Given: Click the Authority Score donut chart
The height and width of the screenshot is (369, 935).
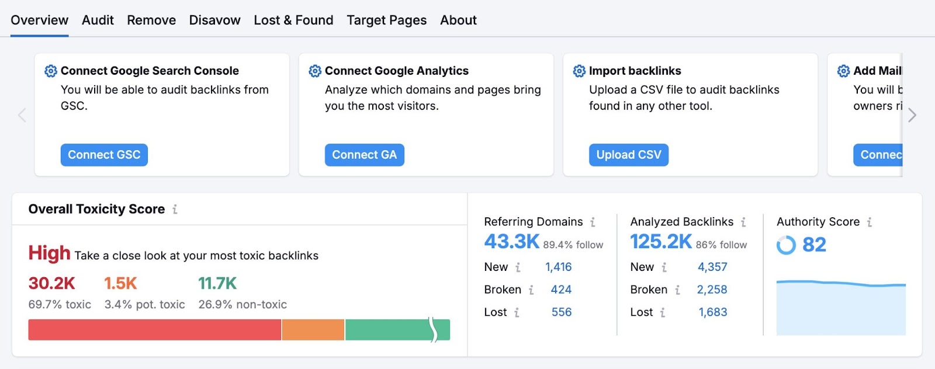Looking at the screenshot, I should tap(787, 245).
